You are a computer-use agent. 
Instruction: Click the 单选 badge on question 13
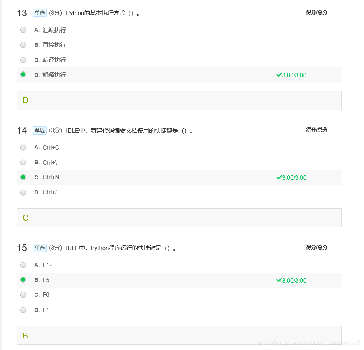pos(39,13)
